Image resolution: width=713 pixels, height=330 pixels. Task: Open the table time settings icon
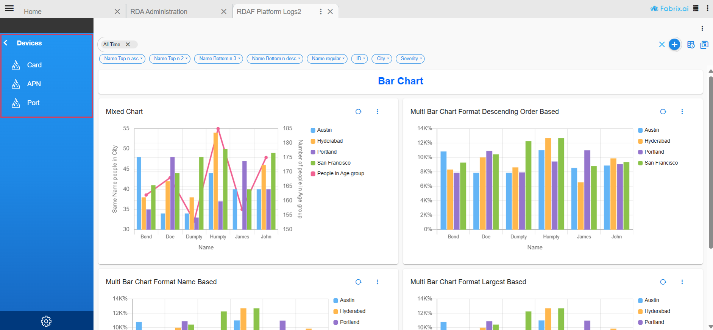(691, 45)
